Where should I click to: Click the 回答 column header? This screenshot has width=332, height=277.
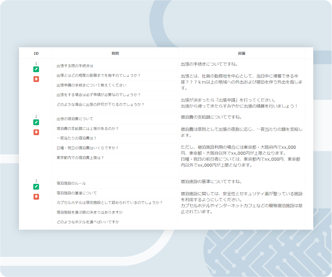tap(241, 53)
